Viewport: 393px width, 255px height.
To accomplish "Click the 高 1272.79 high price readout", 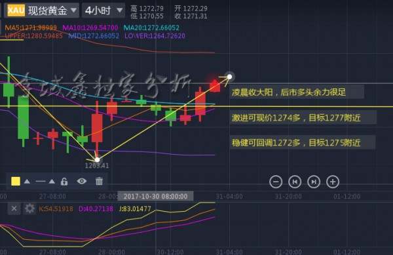I will click(x=147, y=9).
